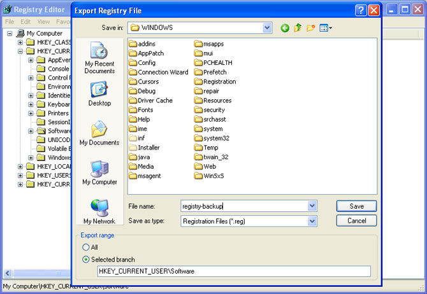Open My Network places shortcut
The image size is (427, 294).
click(99, 212)
